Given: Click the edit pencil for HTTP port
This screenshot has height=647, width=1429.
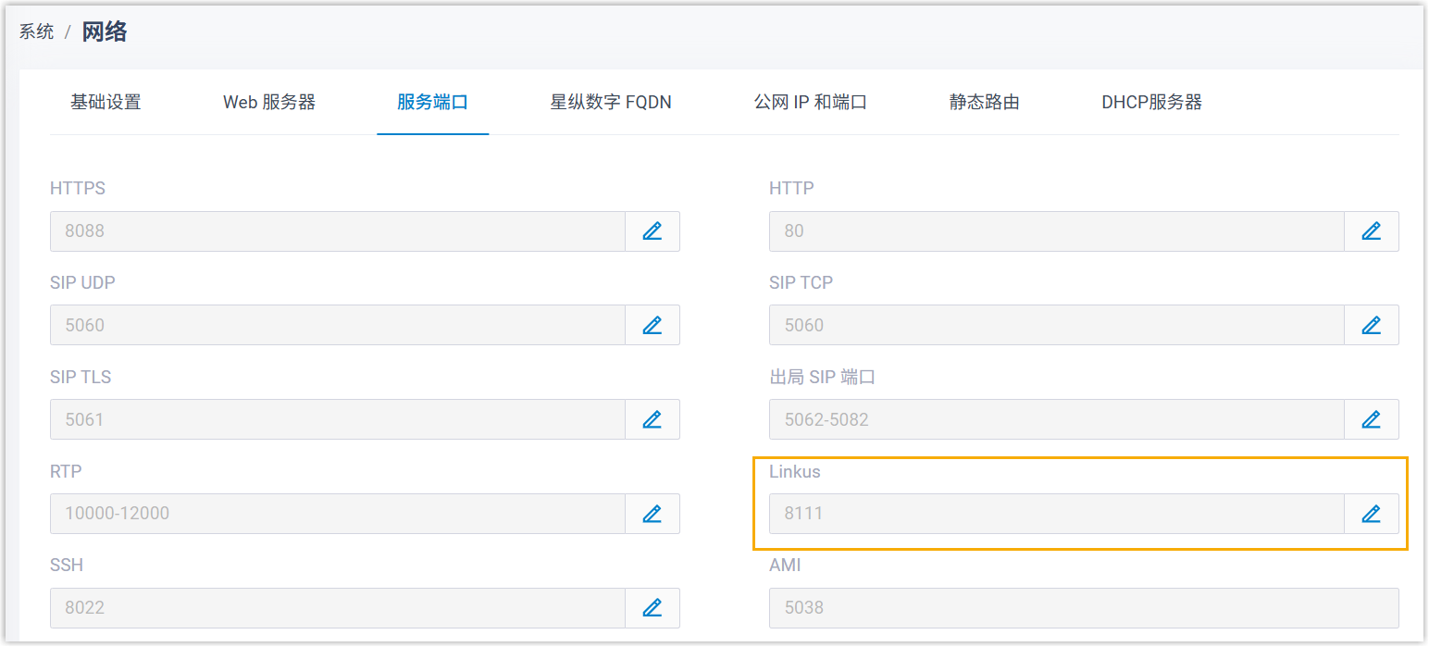Looking at the screenshot, I should [1371, 231].
